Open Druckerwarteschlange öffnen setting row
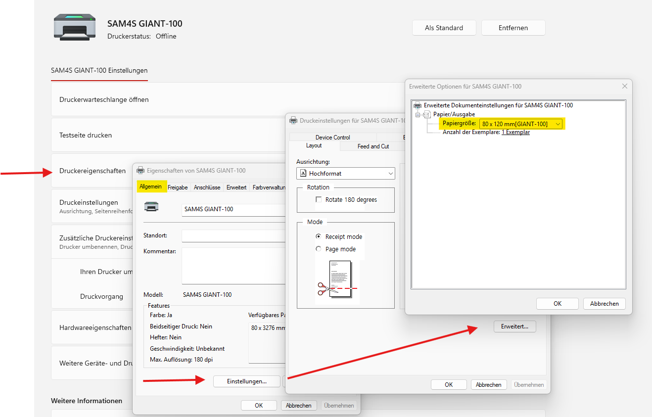Screen dimensions: 652x417 228,99
